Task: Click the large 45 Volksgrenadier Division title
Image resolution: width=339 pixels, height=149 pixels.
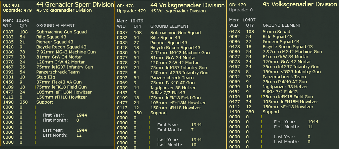Action: [300, 4]
